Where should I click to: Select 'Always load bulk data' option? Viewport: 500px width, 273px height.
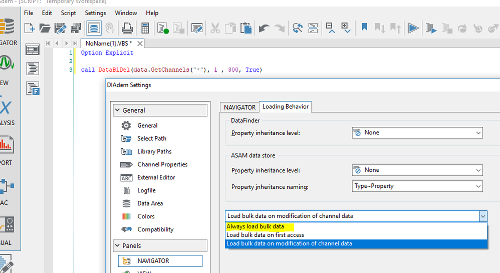coord(255,226)
